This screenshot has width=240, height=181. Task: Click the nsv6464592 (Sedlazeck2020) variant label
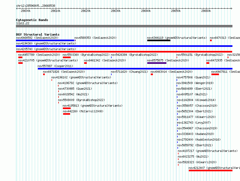pos(37,38)
